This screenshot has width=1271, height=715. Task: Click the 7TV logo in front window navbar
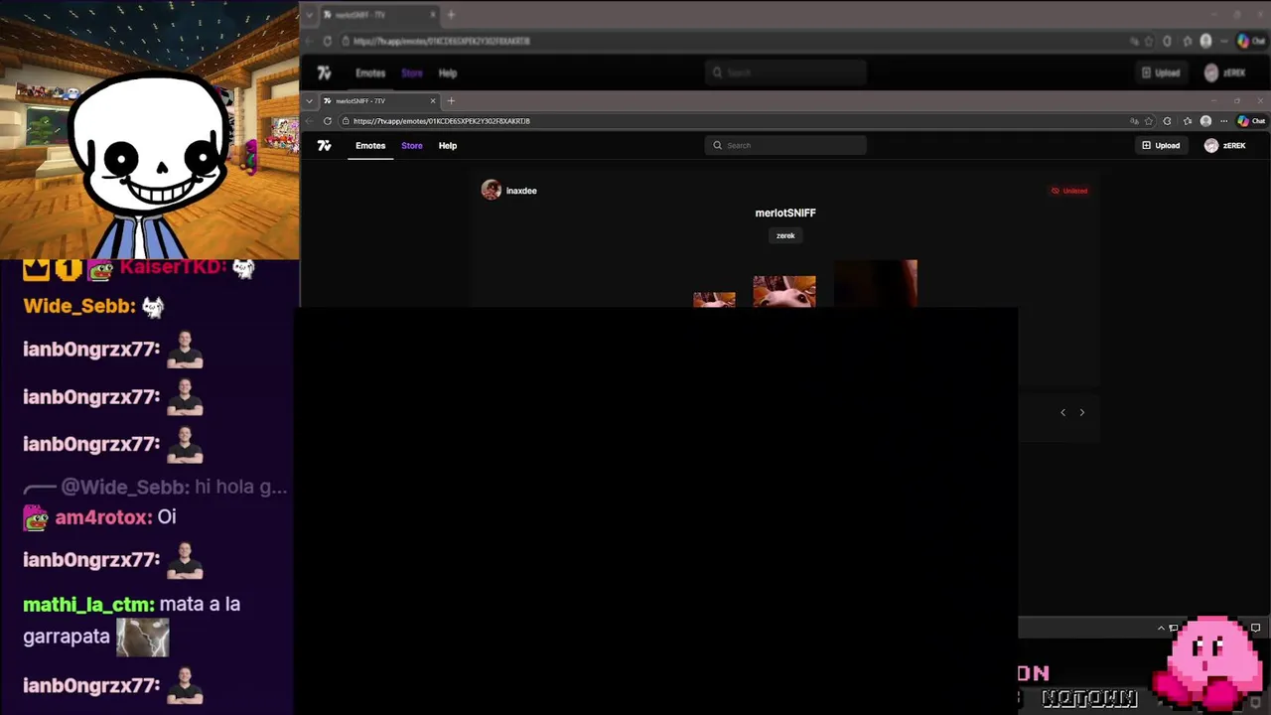(324, 146)
